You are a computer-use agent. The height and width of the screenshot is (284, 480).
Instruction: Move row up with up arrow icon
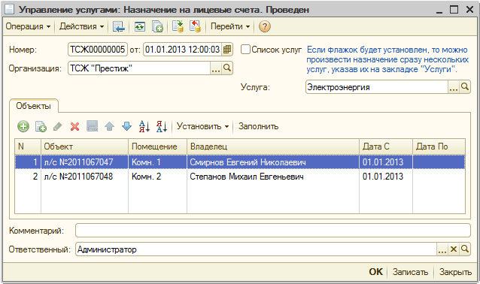pyautogui.click(x=109, y=126)
